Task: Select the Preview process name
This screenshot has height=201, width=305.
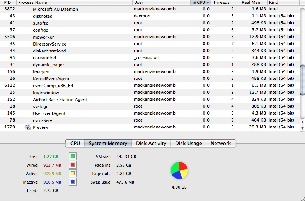Action: pyautogui.click(x=41, y=127)
